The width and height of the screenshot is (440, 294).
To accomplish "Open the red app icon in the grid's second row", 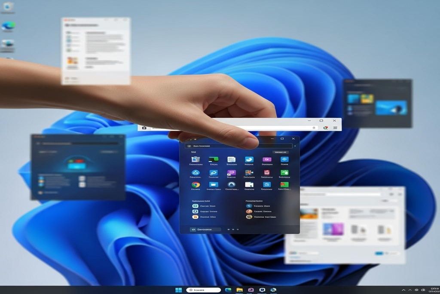I will [267, 173].
